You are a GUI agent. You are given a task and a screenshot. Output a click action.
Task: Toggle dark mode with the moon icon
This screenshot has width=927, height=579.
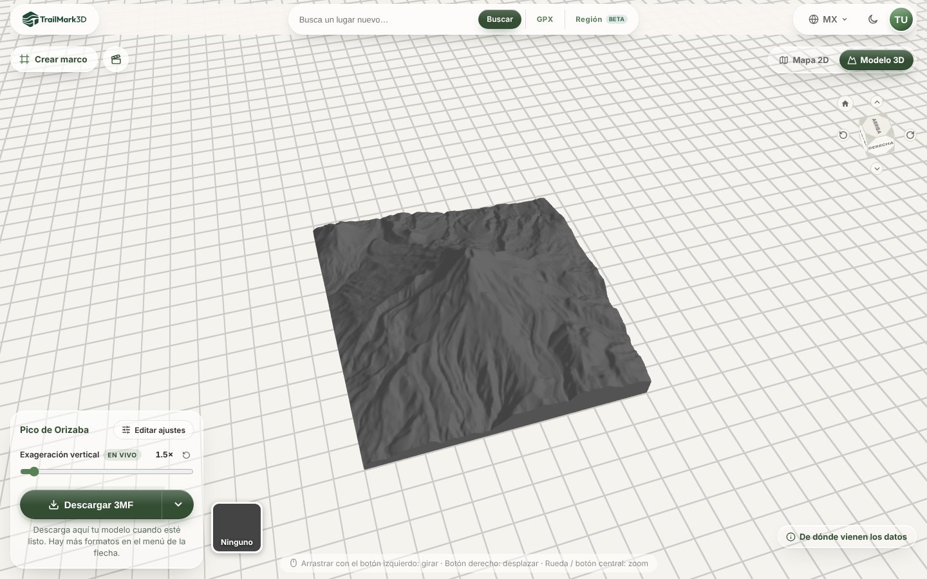[873, 19]
